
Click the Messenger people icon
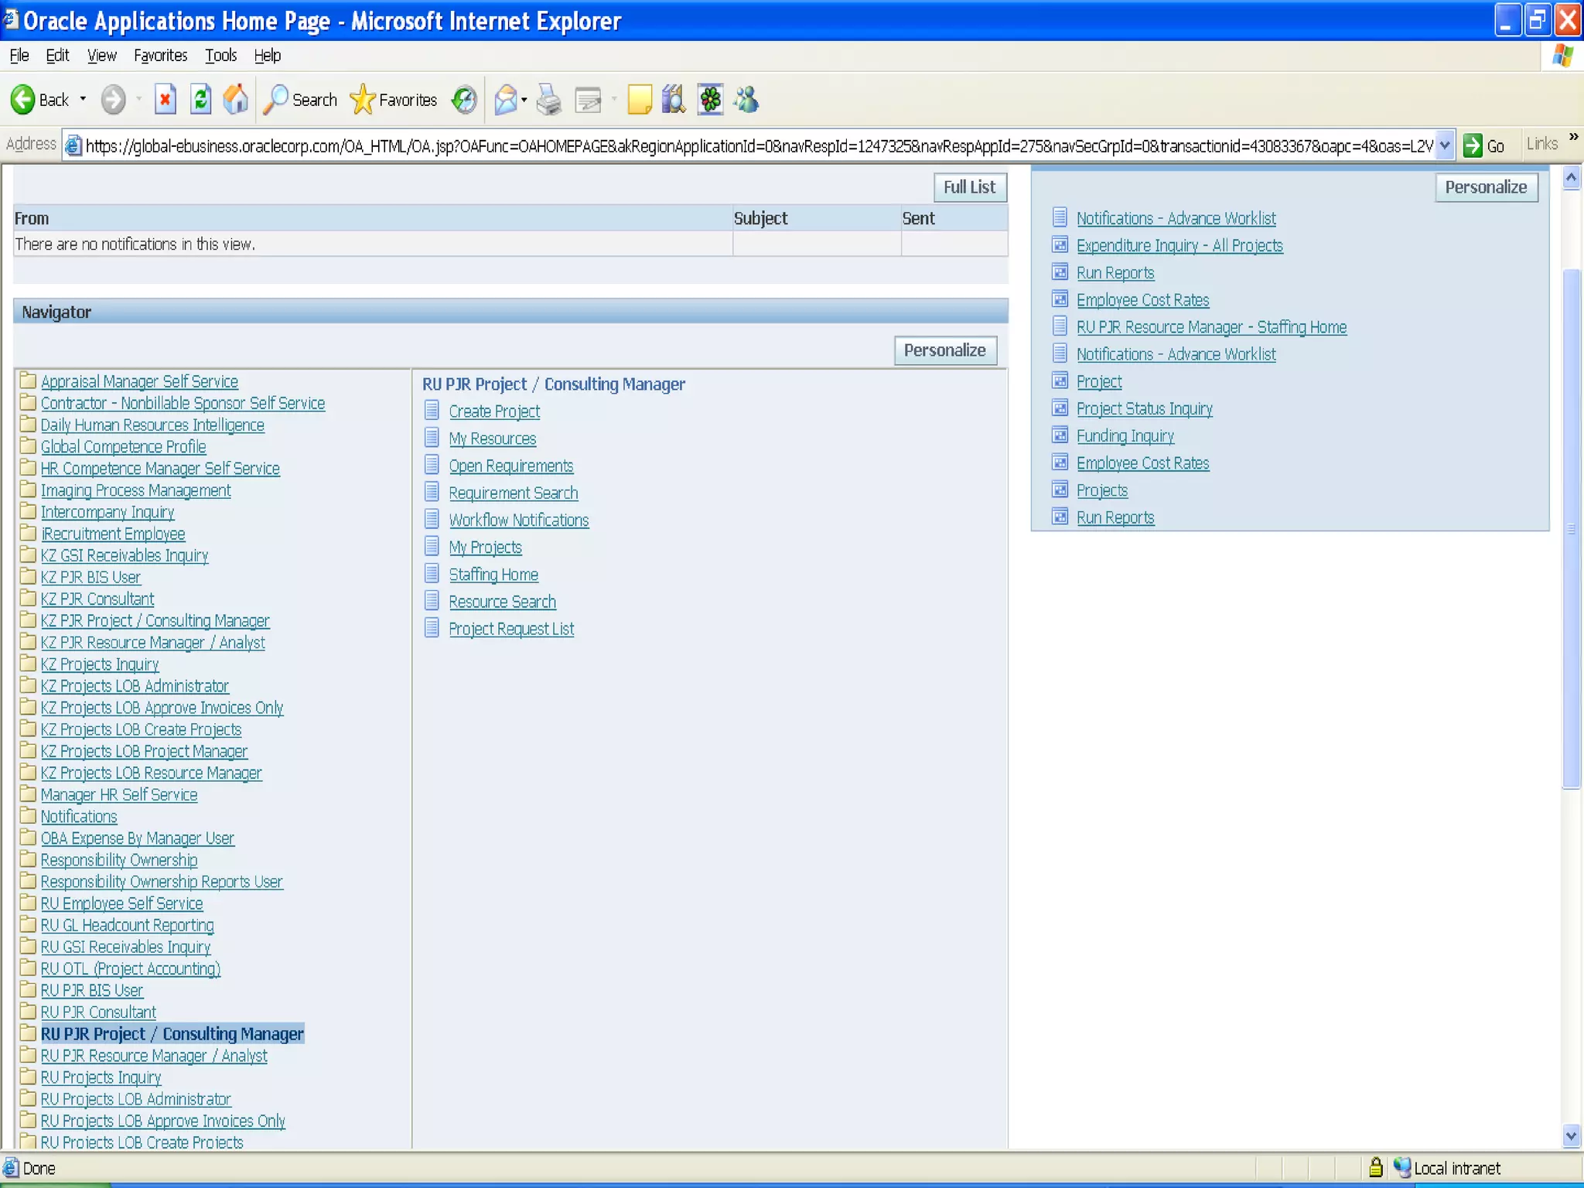(746, 100)
